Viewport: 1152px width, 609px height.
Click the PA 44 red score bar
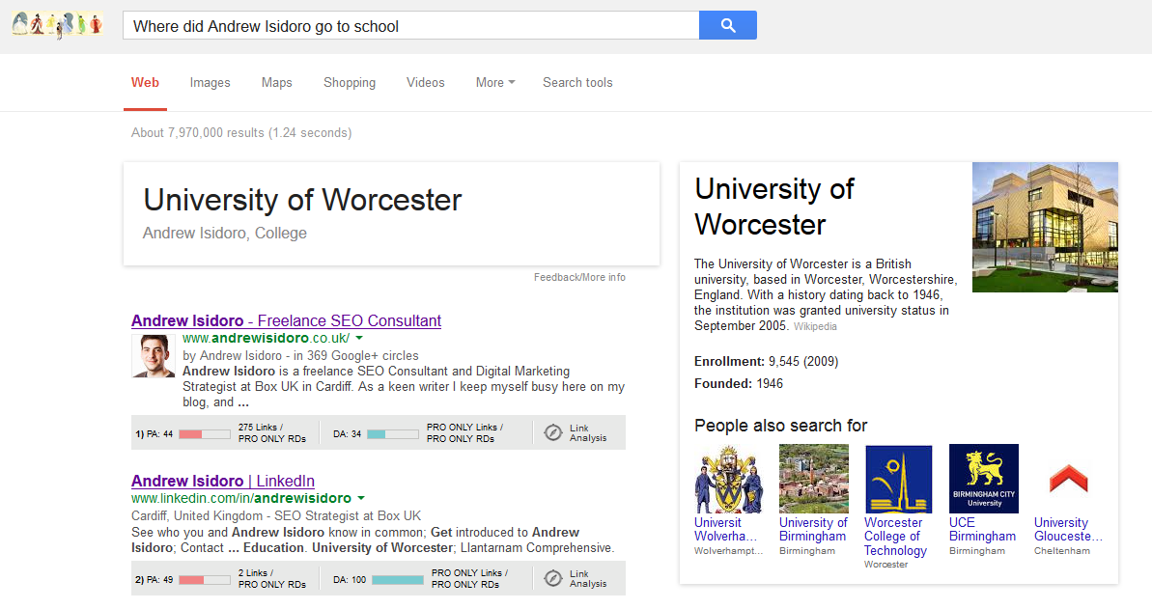204,434
